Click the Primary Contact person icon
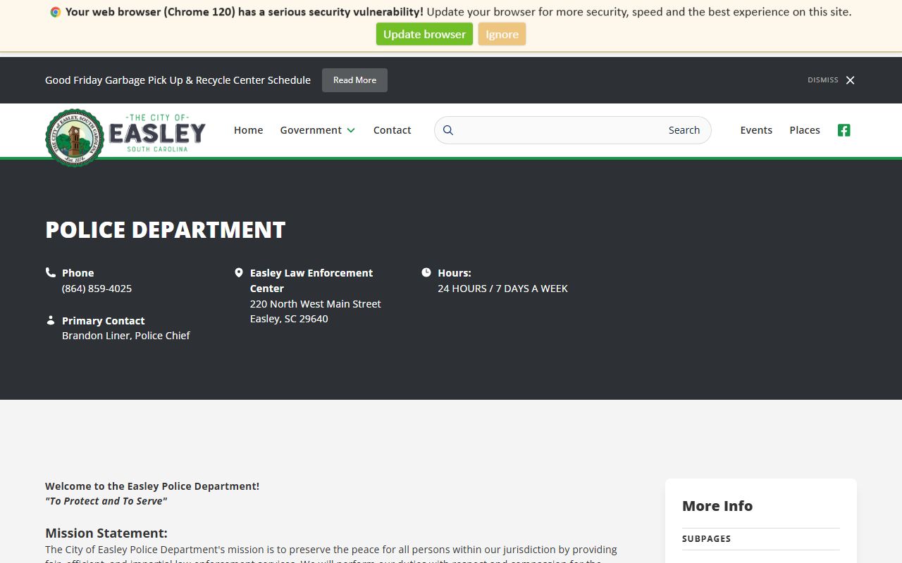The image size is (902, 563). [x=51, y=320]
